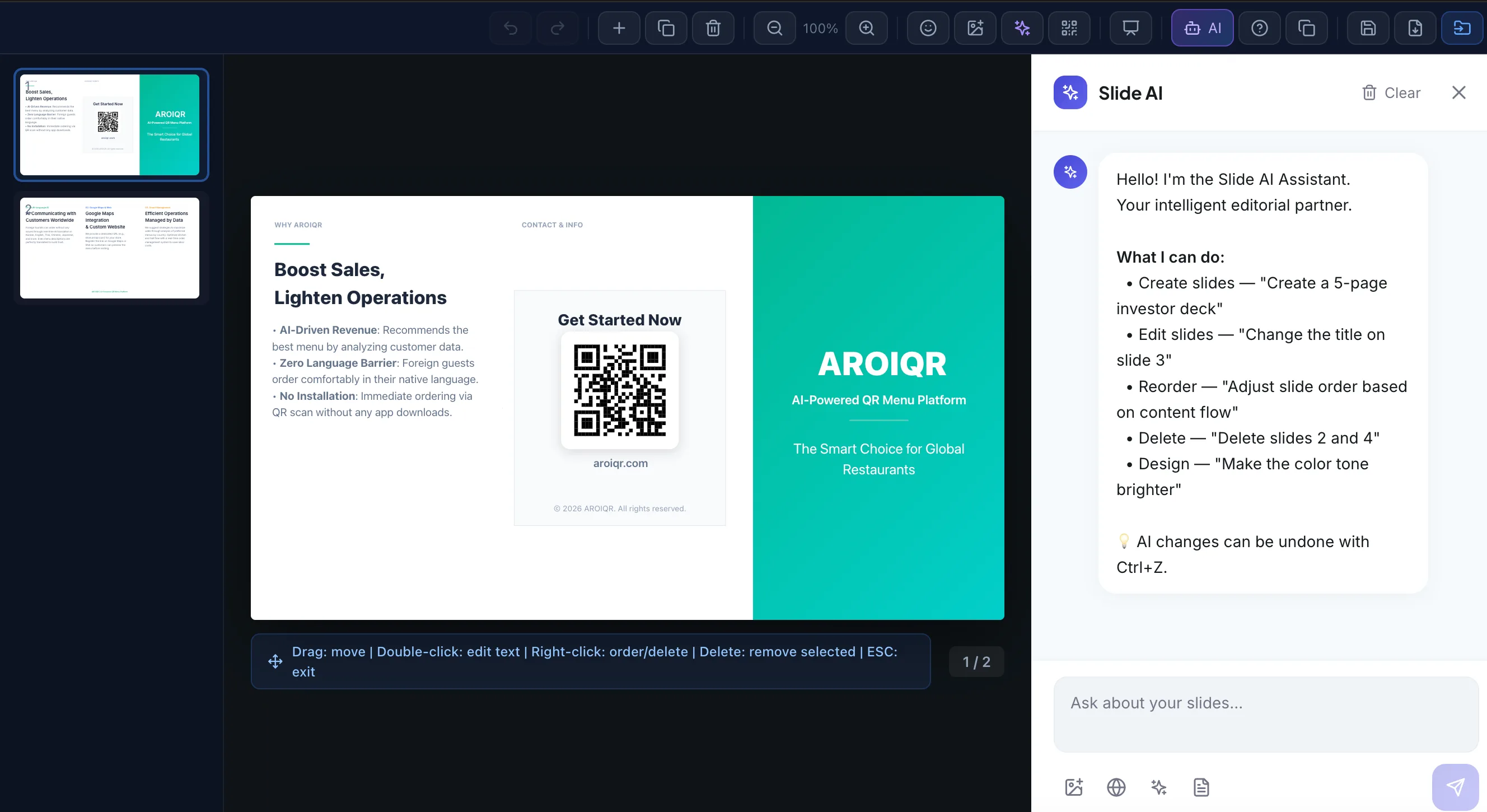Click the Redo arrow button
The height and width of the screenshot is (812, 1487).
[x=557, y=28]
